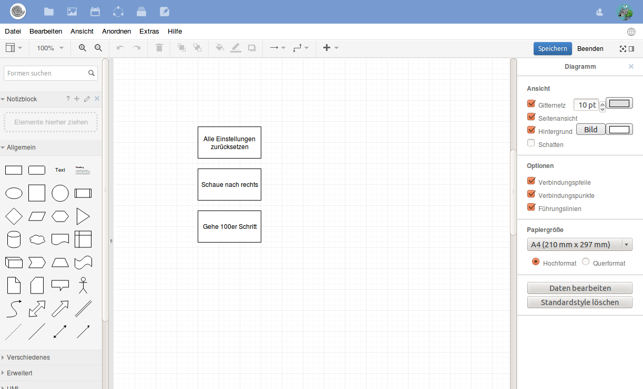Open the calendar app in the top bar
Viewport: 643px width, 389px height.
pyautogui.click(x=95, y=12)
